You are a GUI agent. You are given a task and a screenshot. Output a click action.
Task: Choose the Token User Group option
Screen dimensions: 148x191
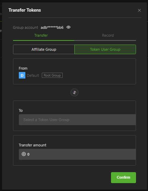(x=105, y=49)
